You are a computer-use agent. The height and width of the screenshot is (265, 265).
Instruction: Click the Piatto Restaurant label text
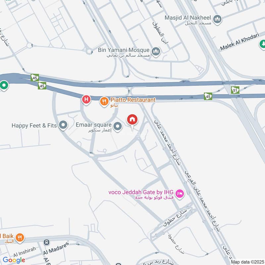click(133, 100)
